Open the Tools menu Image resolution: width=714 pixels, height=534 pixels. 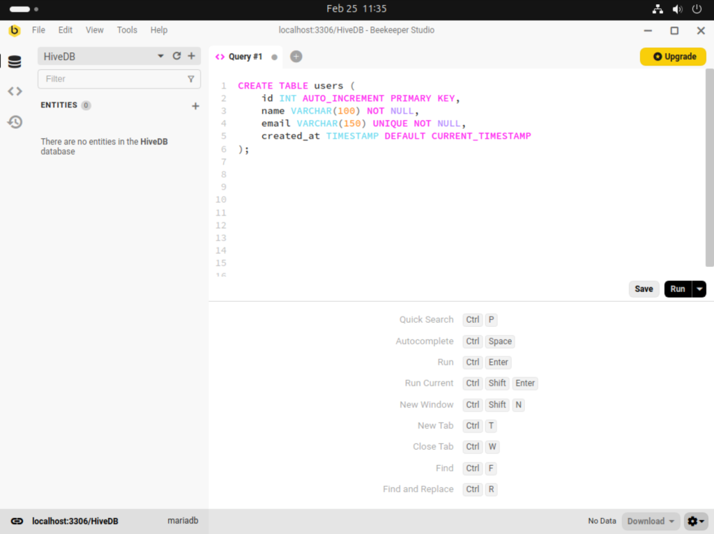pyautogui.click(x=126, y=30)
